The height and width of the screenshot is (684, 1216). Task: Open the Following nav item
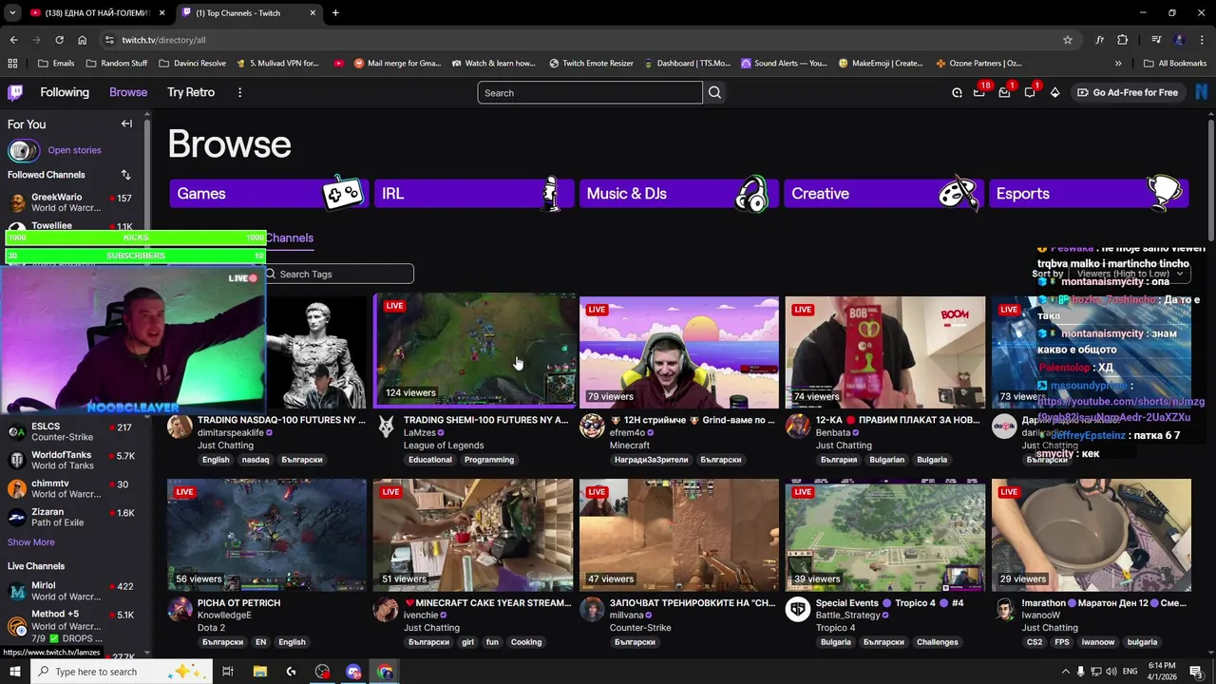click(x=65, y=92)
